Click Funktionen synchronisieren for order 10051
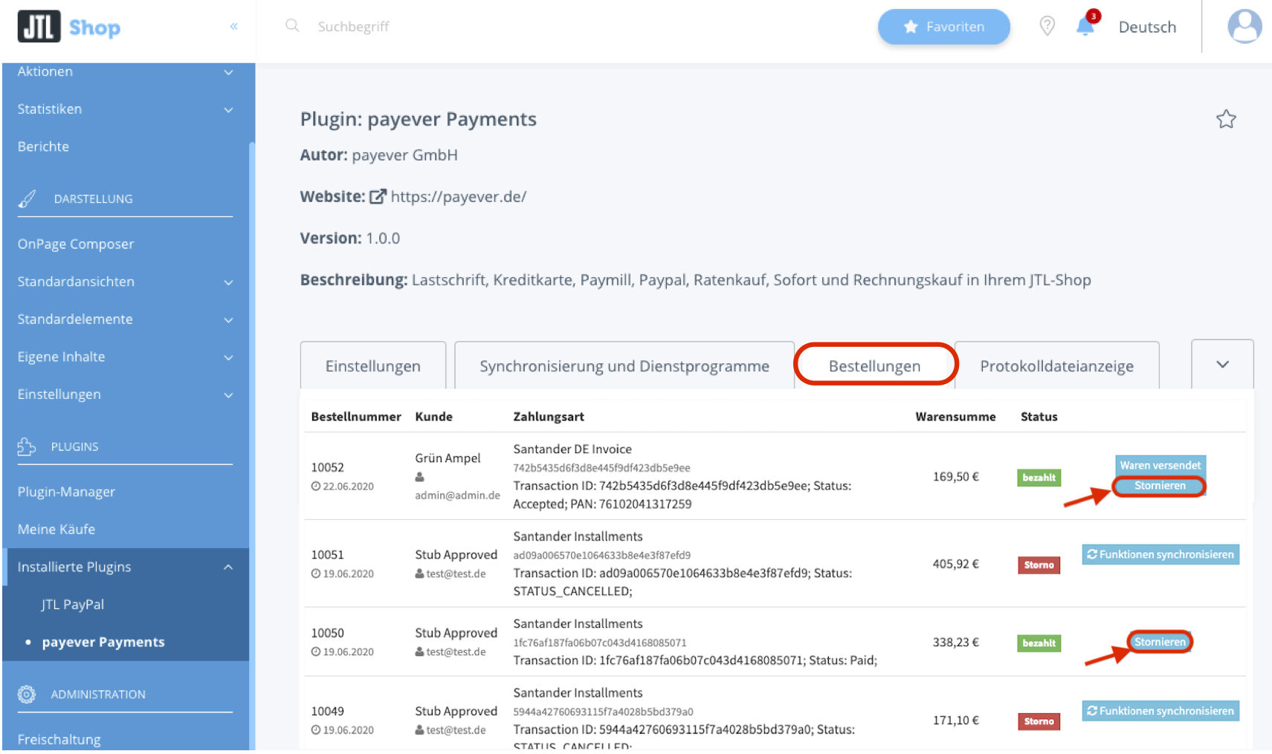The image size is (1272, 754). [1160, 555]
